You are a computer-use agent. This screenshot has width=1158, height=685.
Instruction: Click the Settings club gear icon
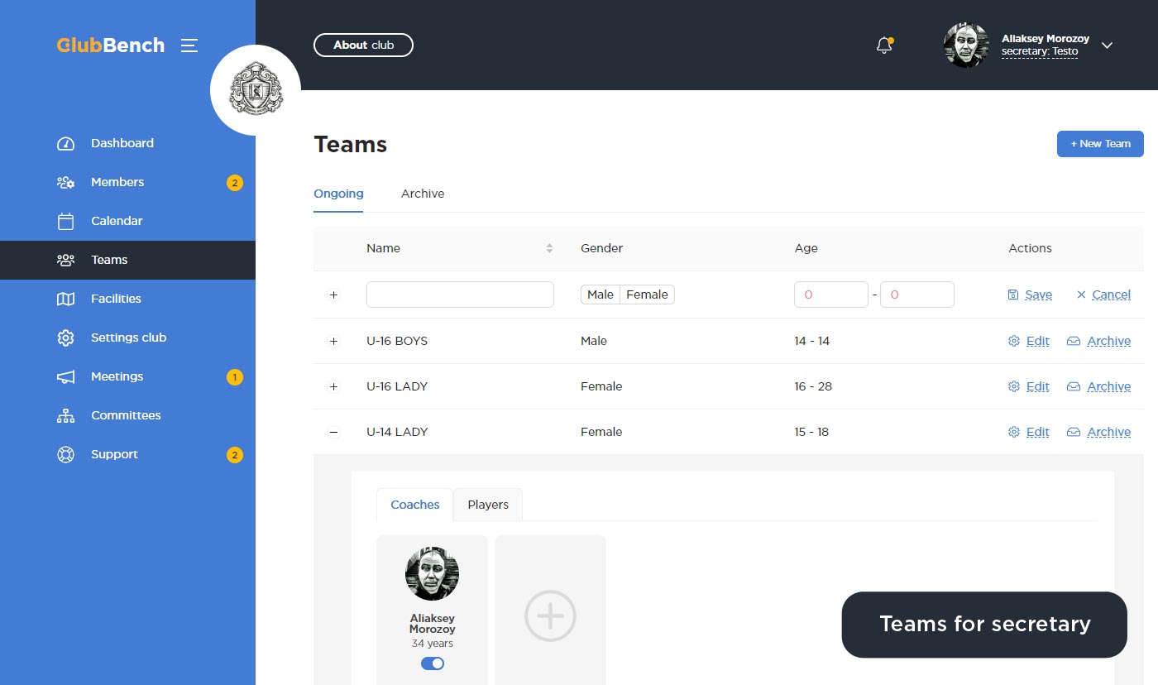[65, 338]
